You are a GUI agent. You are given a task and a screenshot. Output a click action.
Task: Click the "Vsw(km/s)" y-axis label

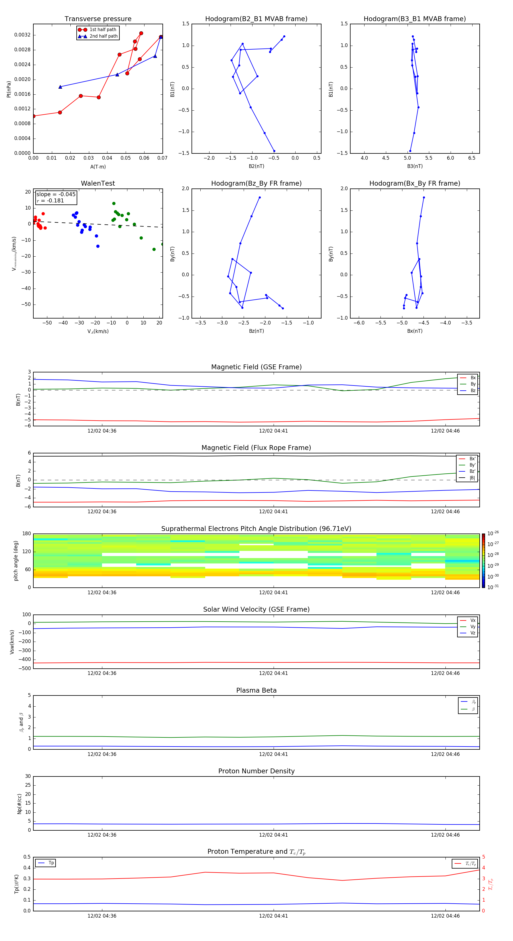pyautogui.click(x=12, y=642)
